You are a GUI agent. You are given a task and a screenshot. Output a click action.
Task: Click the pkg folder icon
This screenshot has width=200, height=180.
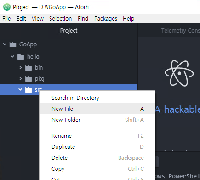(x=29, y=79)
